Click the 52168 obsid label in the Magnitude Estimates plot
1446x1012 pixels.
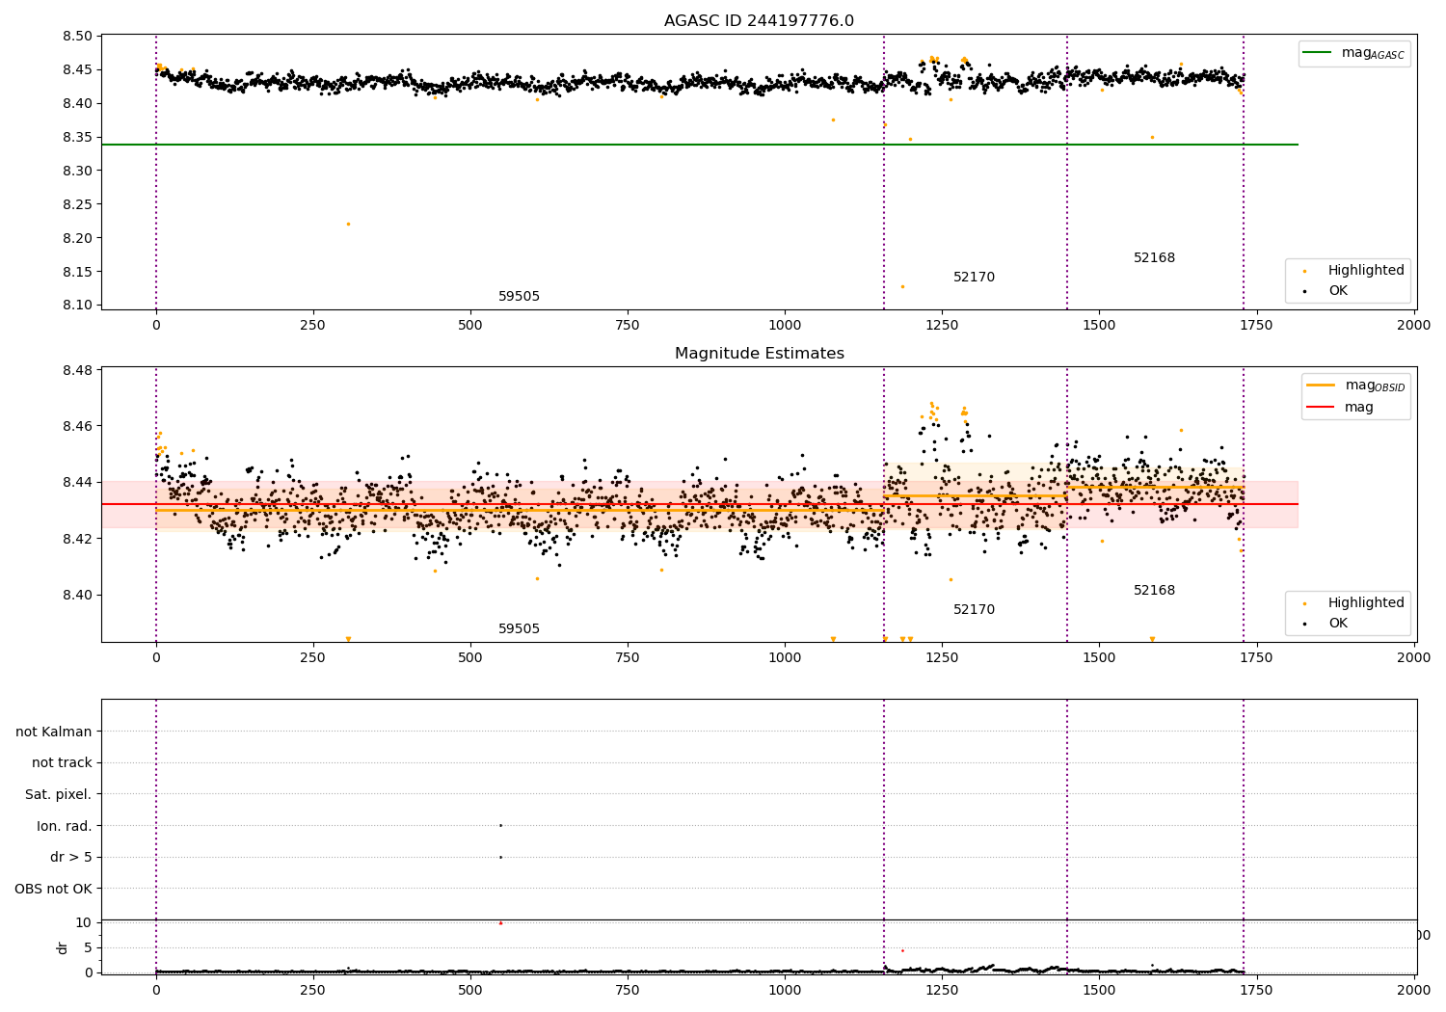point(1154,591)
